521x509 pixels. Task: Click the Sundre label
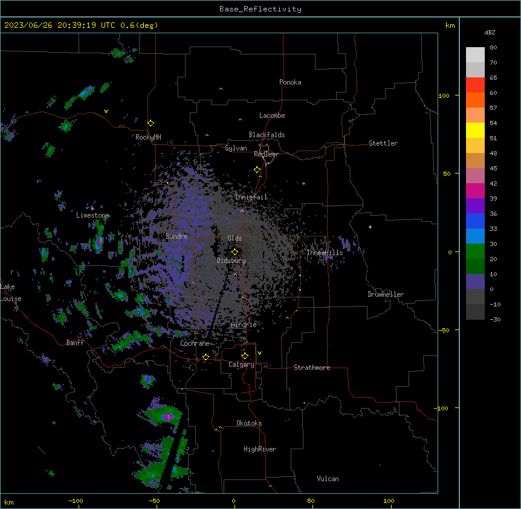coord(176,236)
